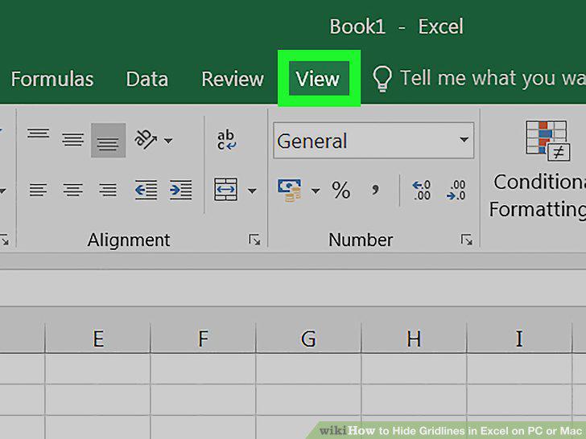Toggle Wrap Text

226,140
